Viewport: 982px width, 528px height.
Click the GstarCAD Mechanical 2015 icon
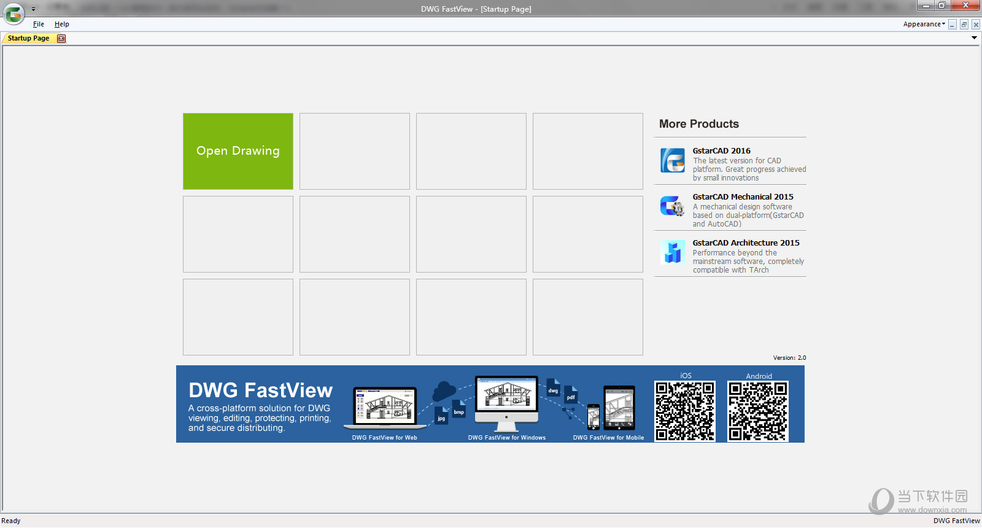point(673,206)
